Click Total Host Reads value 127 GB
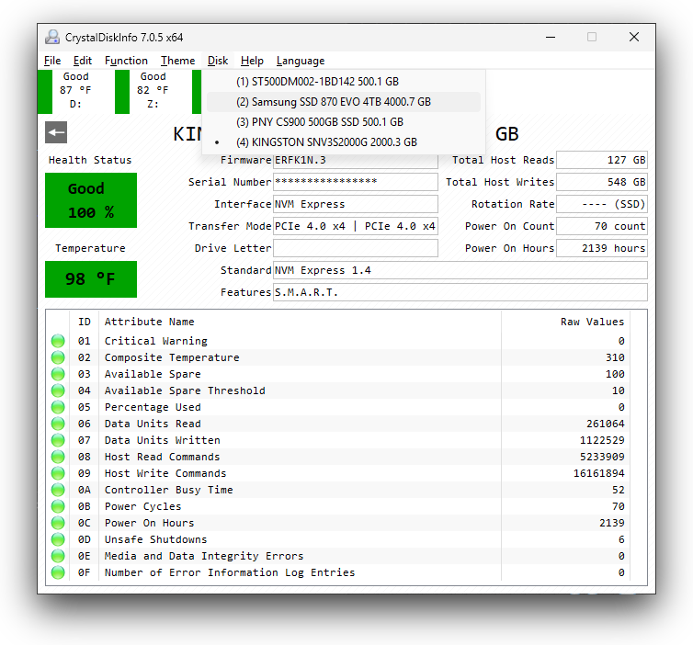Image resolution: width=693 pixels, height=645 pixels. point(602,160)
